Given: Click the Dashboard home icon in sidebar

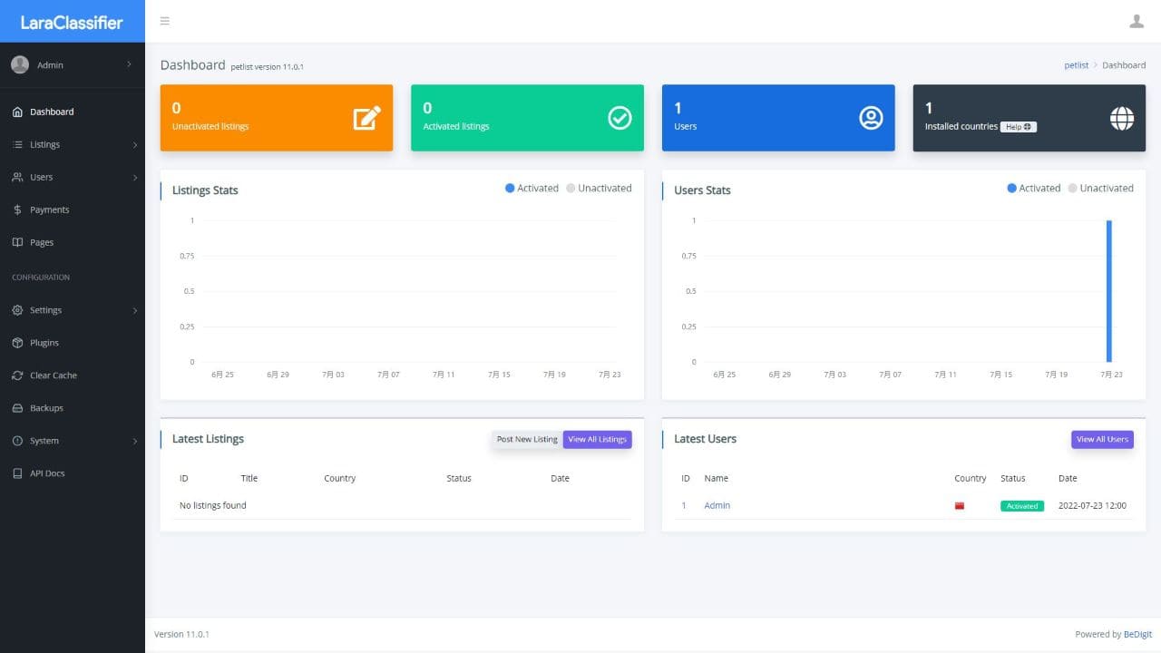Looking at the screenshot, I should pyautogui.click(x=17, y=112).
